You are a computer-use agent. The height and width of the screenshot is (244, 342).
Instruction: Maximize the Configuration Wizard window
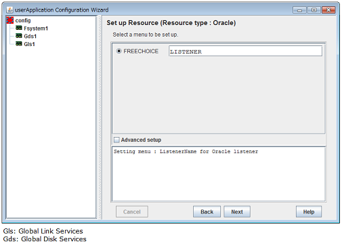click(x=314, y=10)
